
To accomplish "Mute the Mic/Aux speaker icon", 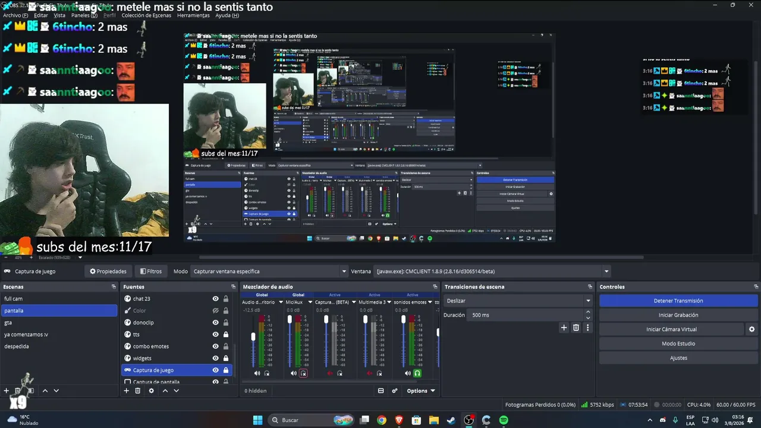I will pos(294,373).
